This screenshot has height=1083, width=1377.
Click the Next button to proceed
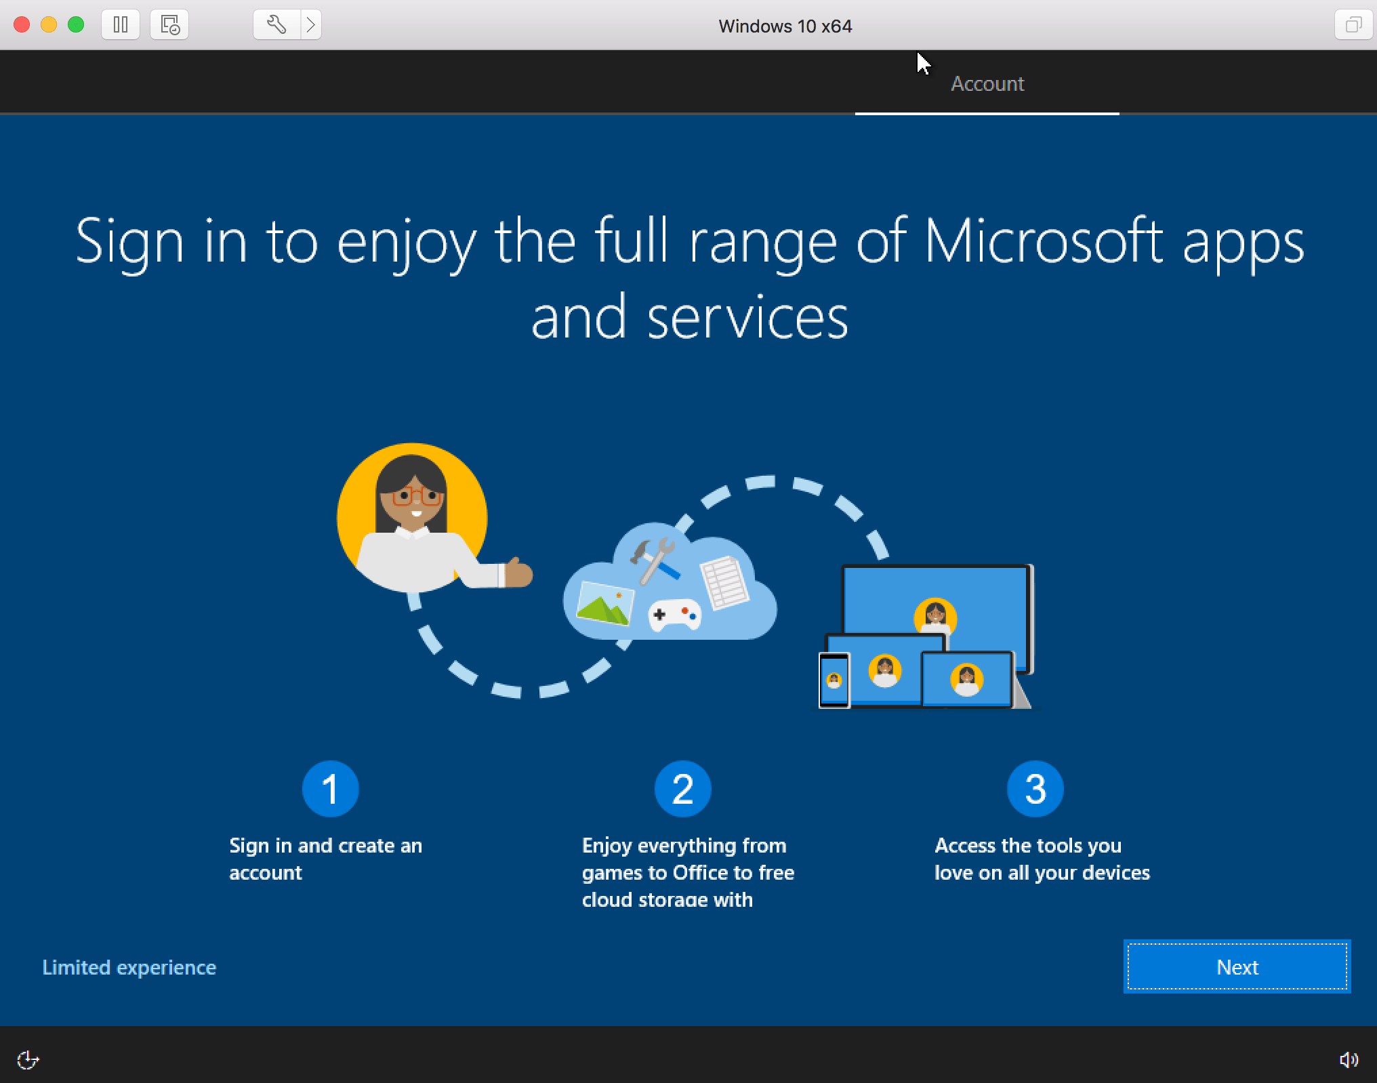click(x=1237, y=968)
